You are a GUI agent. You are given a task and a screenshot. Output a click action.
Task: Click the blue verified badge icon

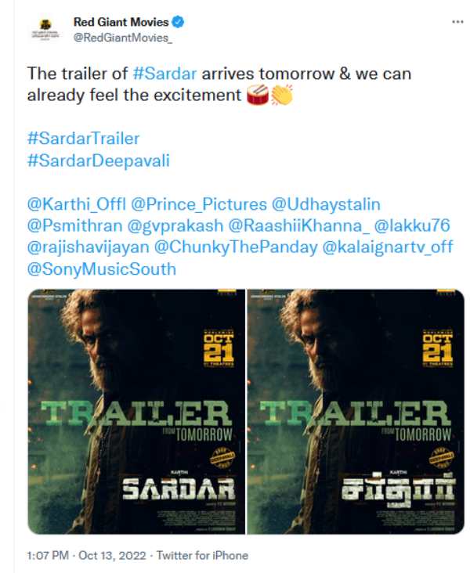tap(178, 22)
